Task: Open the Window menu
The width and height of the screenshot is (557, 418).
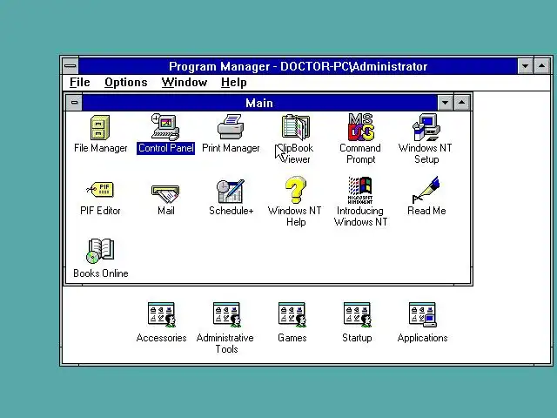Action: (x=185, y=83)
